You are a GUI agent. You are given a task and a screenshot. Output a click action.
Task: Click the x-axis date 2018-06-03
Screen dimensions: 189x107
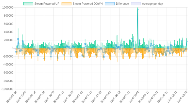pos(49,97)
